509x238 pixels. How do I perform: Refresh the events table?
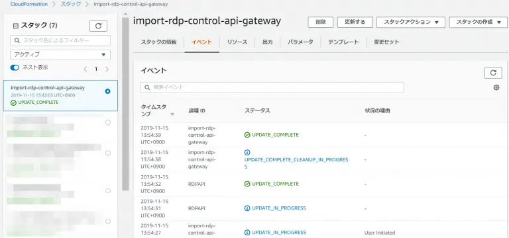tap(493, 73)
